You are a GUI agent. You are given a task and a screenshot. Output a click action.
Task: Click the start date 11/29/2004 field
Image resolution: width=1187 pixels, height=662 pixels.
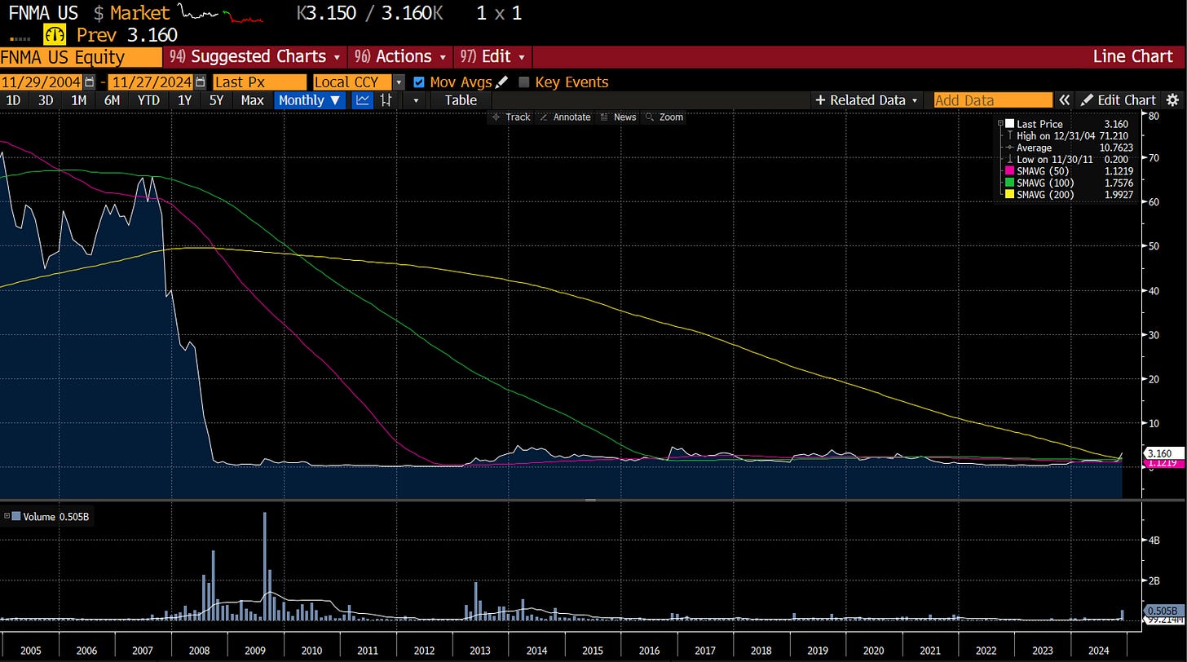coord(42,82)
